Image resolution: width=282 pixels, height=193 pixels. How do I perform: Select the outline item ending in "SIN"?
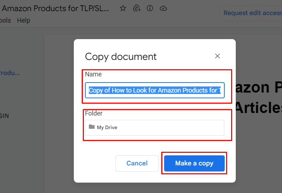coord(4,116)
